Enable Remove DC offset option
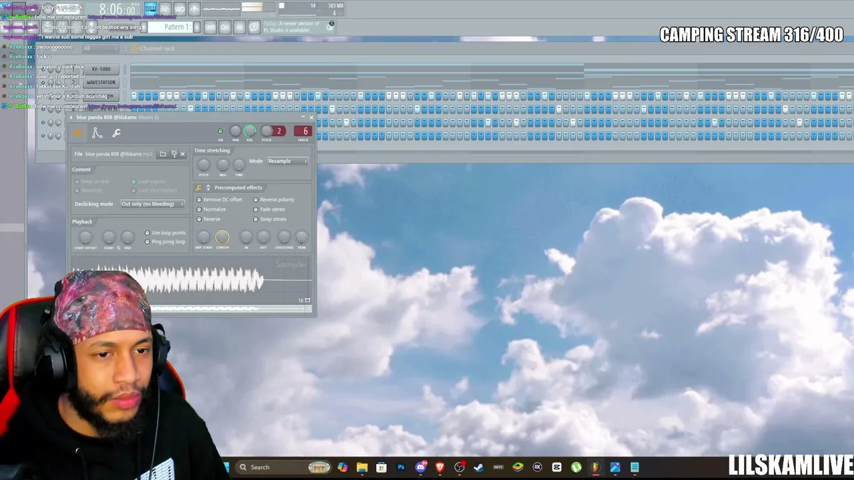This screenshot has height=480, width=854. (x=220, y=200)
